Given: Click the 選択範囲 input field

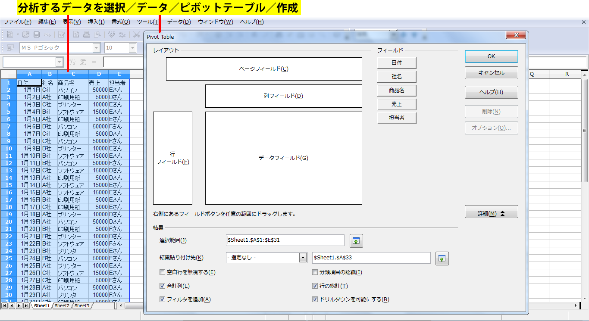Looking at the screenshot, I should 285,240.
